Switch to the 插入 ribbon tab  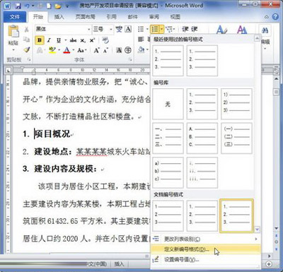point(59,17)
